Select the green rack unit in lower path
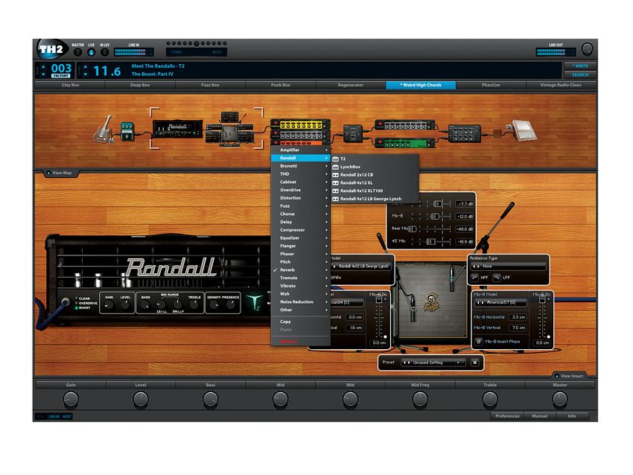Screen dimensions: 633x475 (x=405, y=142)
